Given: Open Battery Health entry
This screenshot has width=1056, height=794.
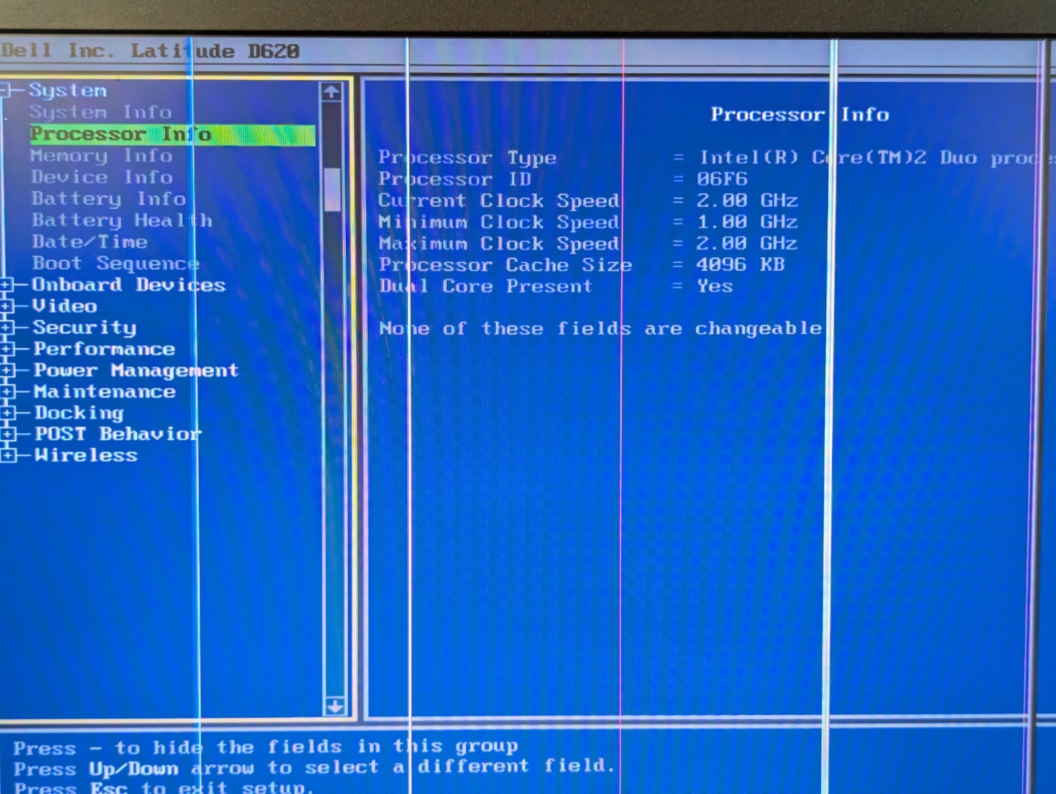Looking at the screenshot, I should coord(122,220).
